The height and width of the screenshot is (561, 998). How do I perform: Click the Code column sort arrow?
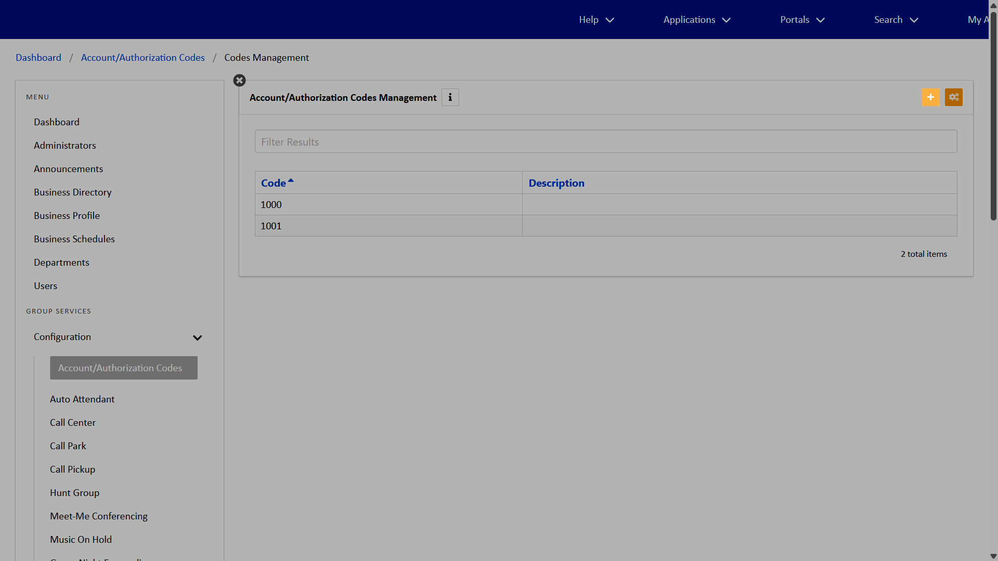[291, 181]
